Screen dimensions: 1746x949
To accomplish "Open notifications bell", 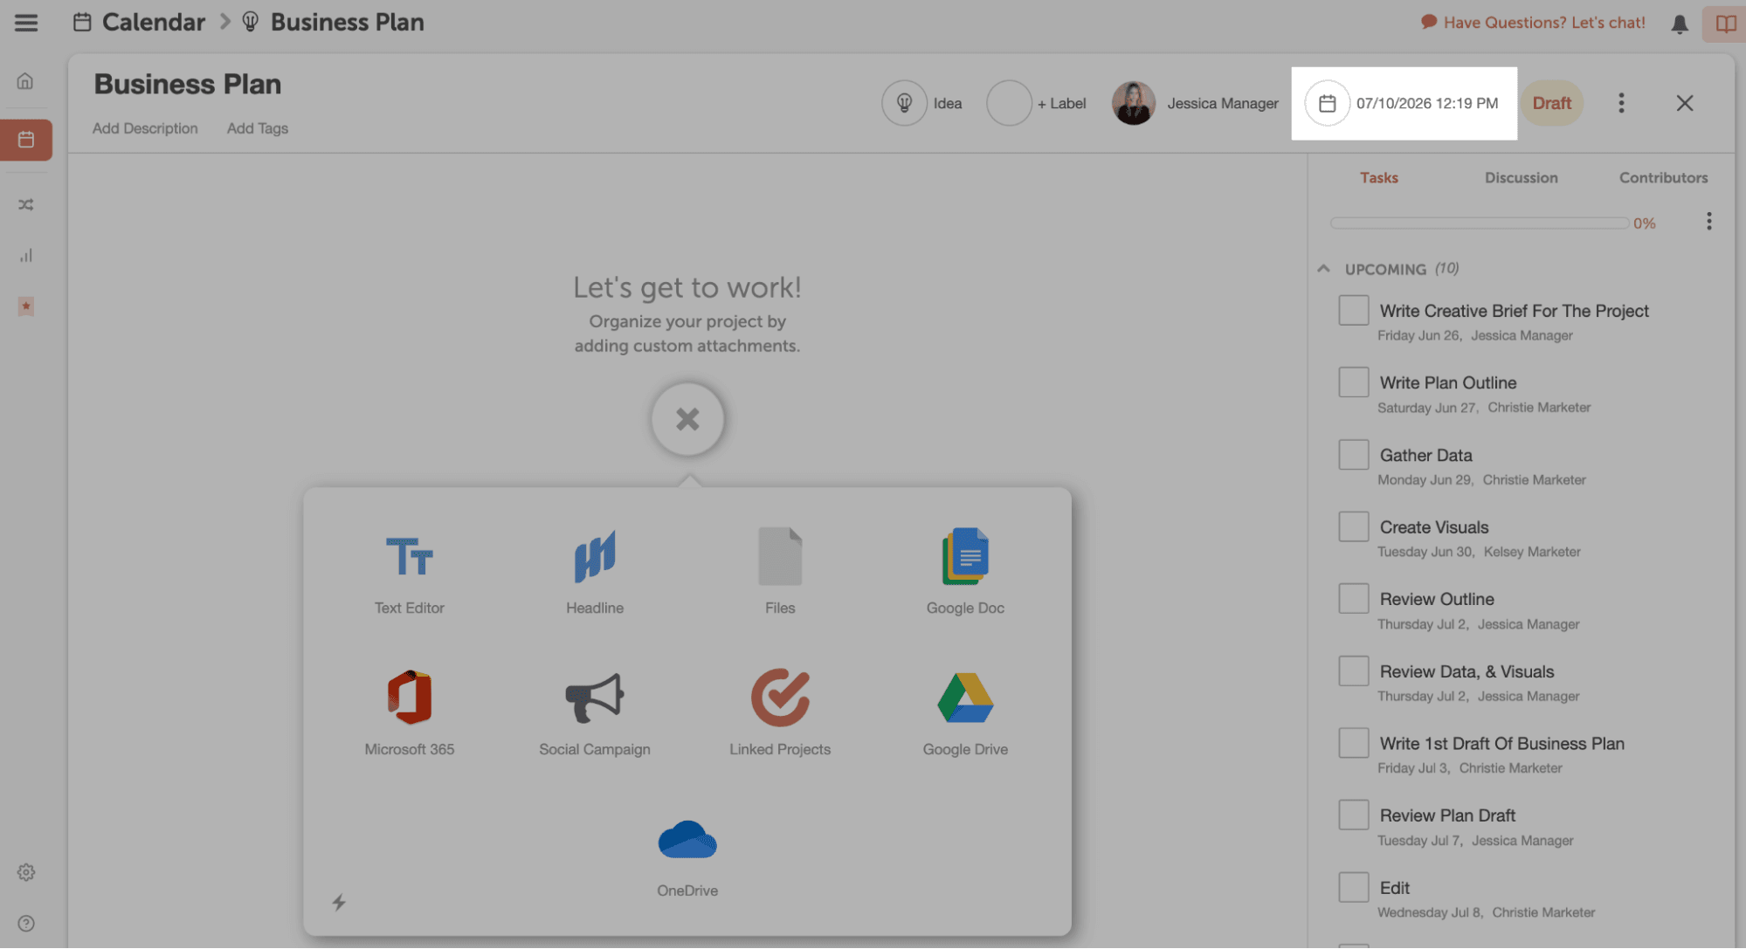I will pos(1679,24).
